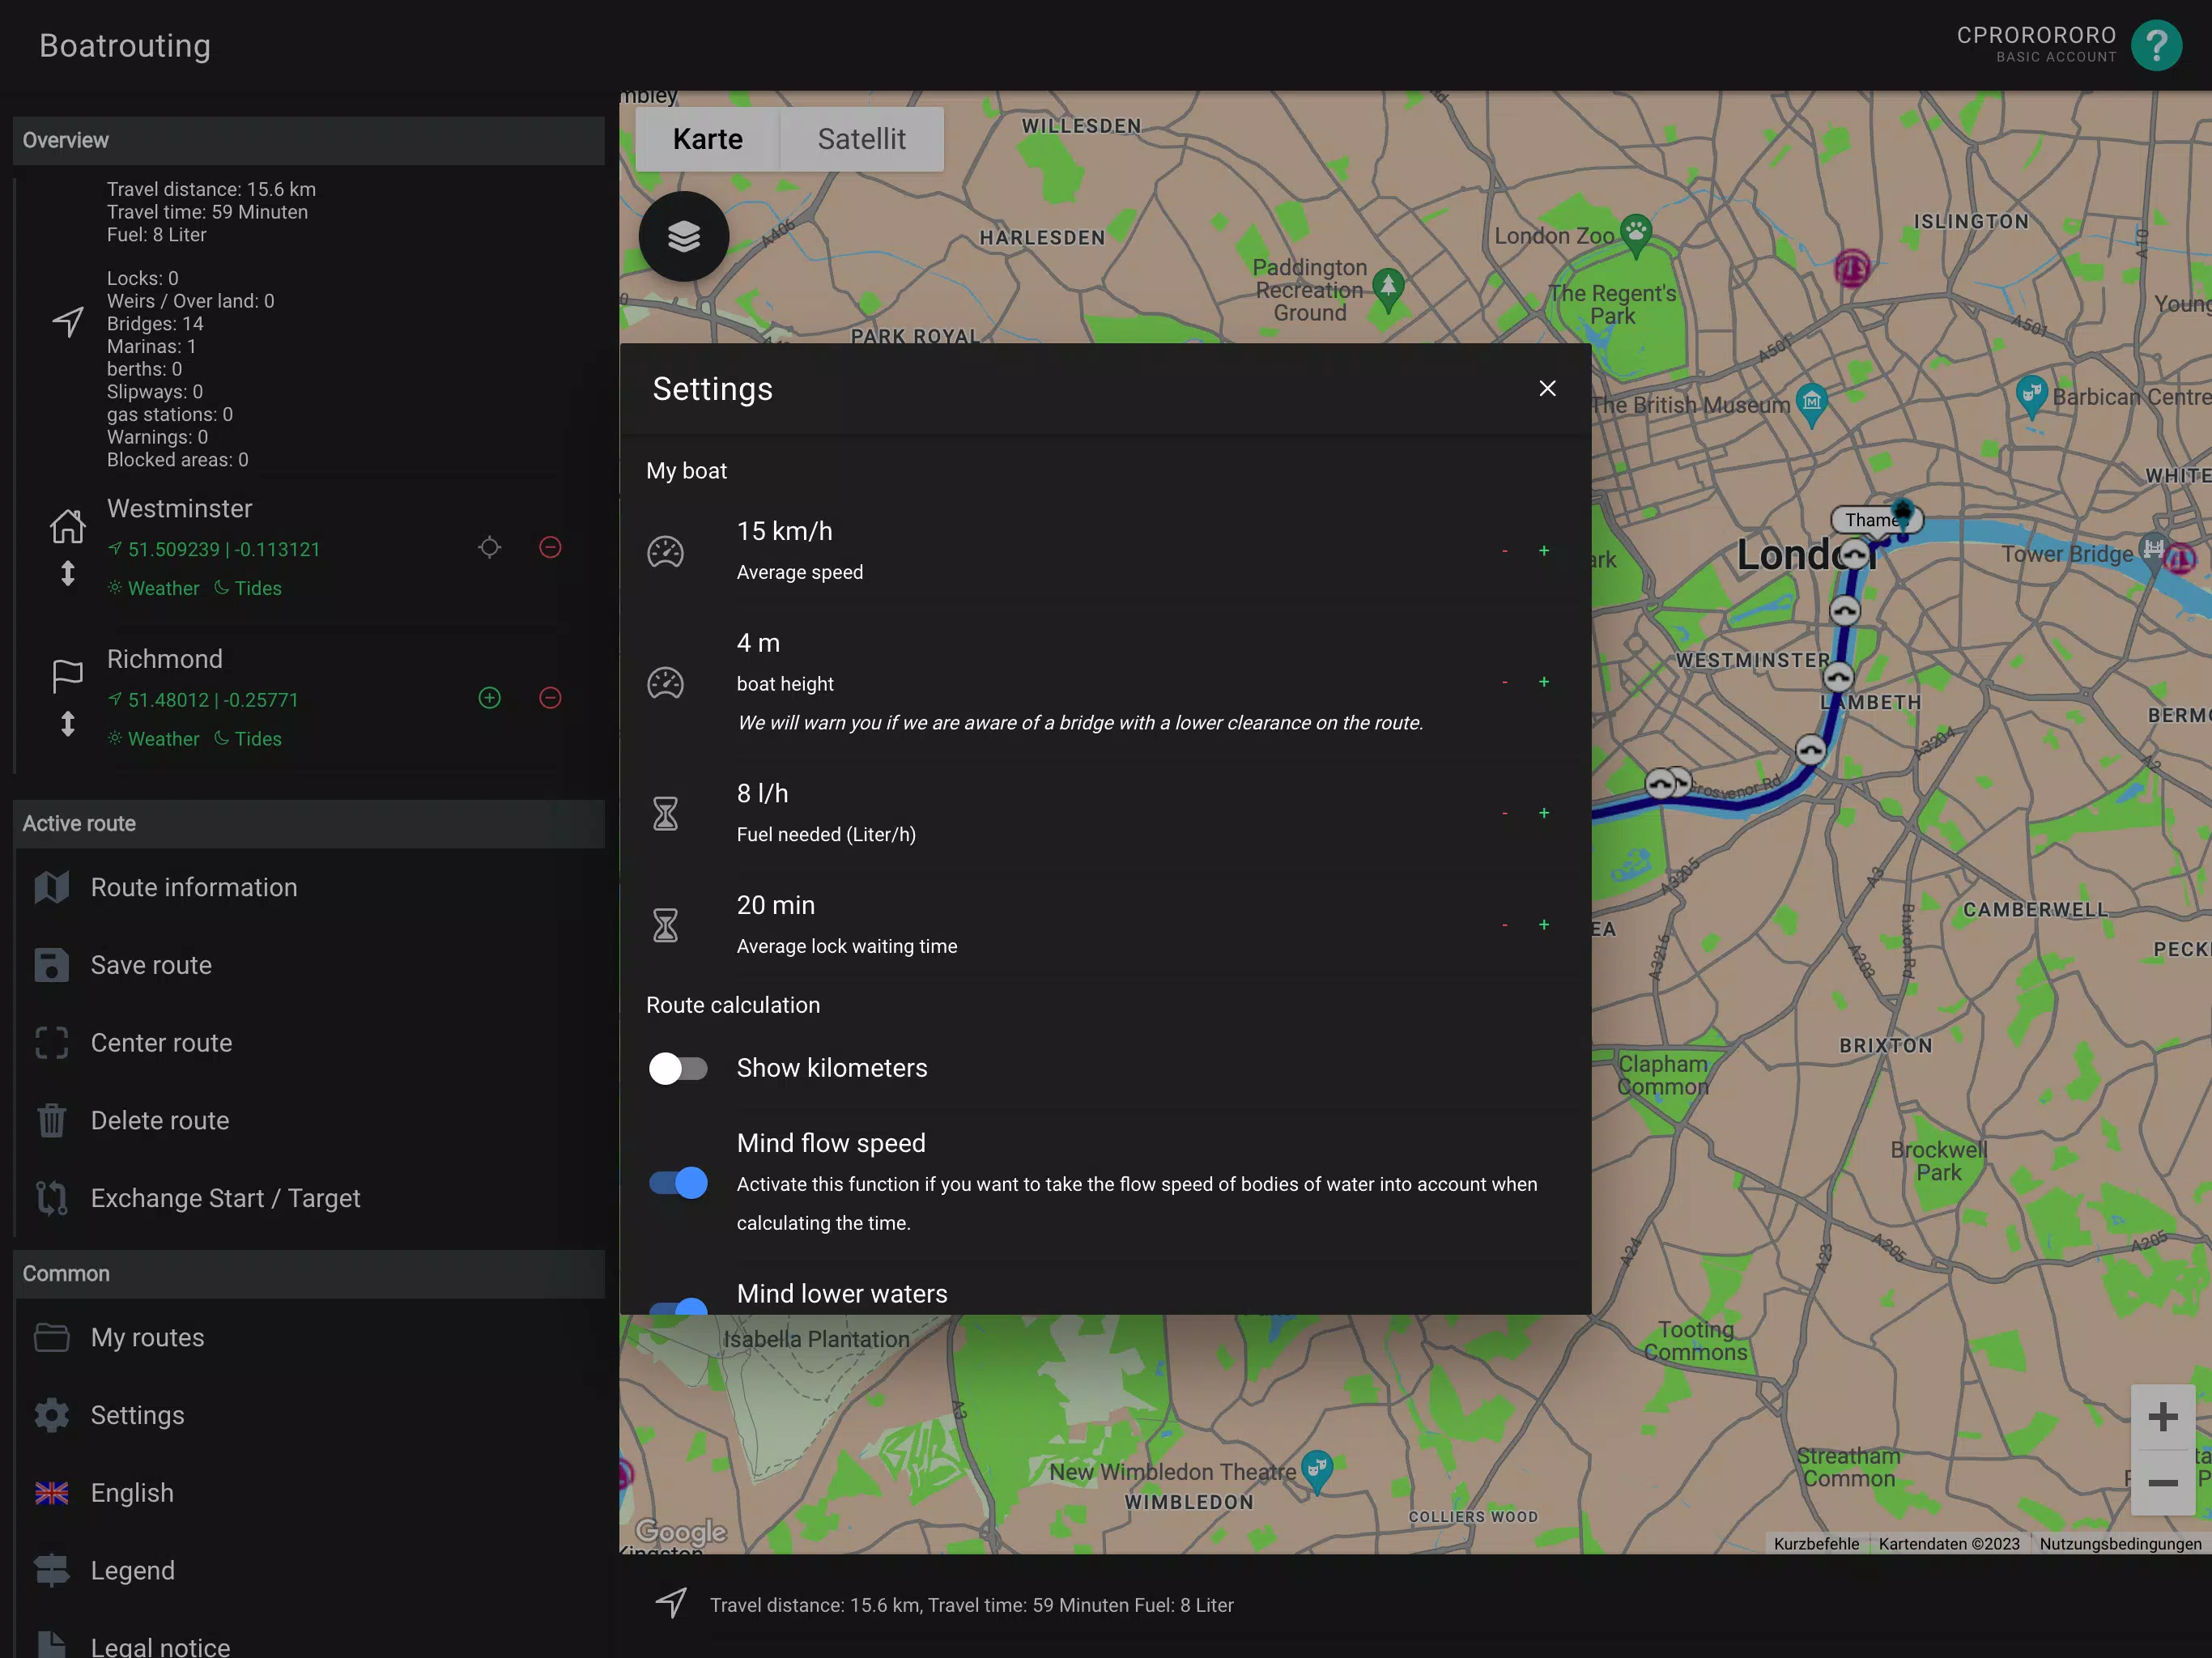
Task: Increase Average speed with the plus stepper
Action: (1544, 550)
